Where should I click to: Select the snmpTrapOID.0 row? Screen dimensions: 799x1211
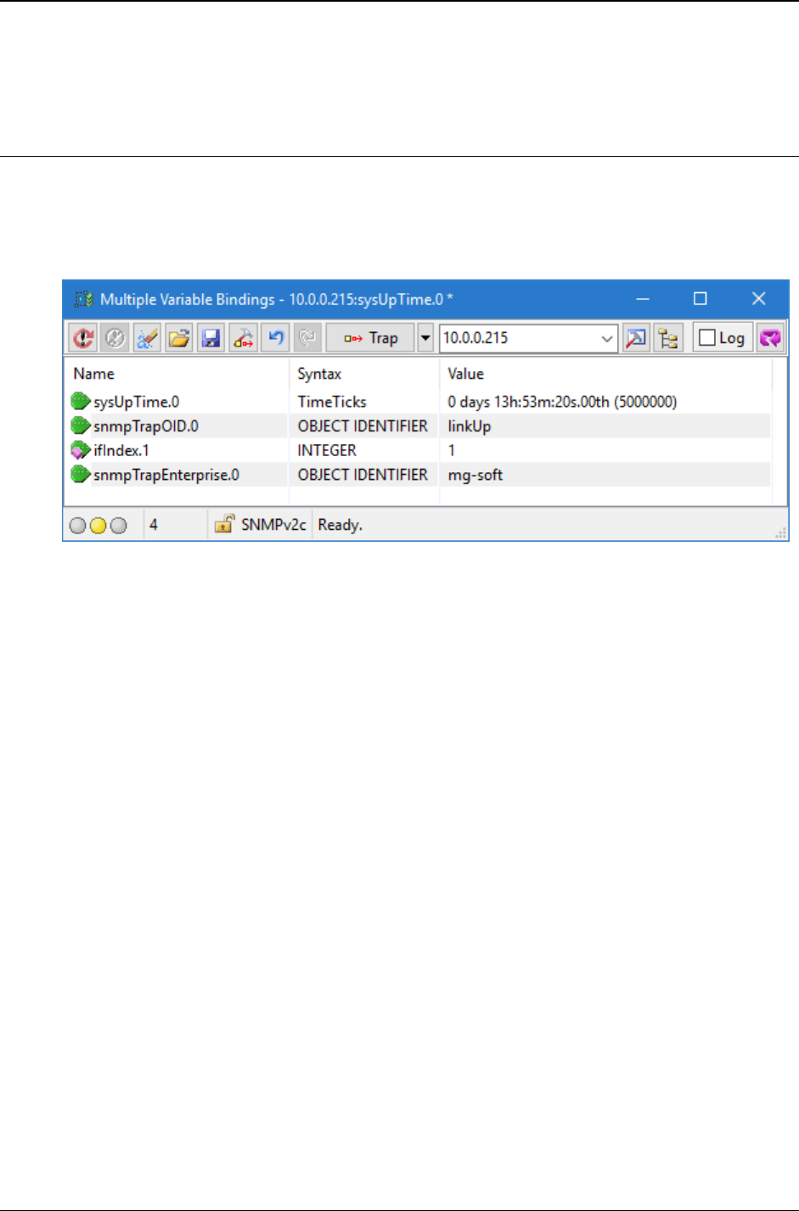click(419, 426)
